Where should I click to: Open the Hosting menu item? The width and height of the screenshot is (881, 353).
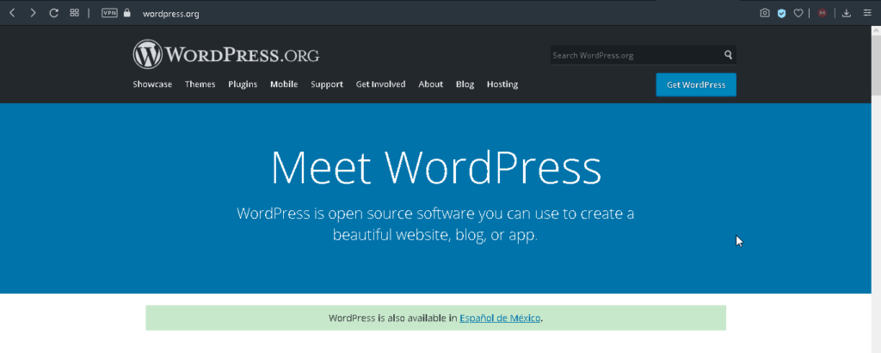coord(502,84)
